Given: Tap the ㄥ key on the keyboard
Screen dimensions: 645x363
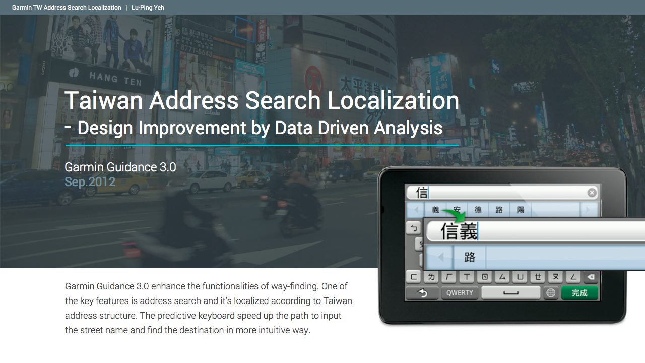Looking at the screenshot, I should pyautogui.click(x=573, y=277).
